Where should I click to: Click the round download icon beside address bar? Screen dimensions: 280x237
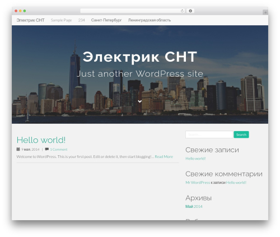tap(190, 11)
